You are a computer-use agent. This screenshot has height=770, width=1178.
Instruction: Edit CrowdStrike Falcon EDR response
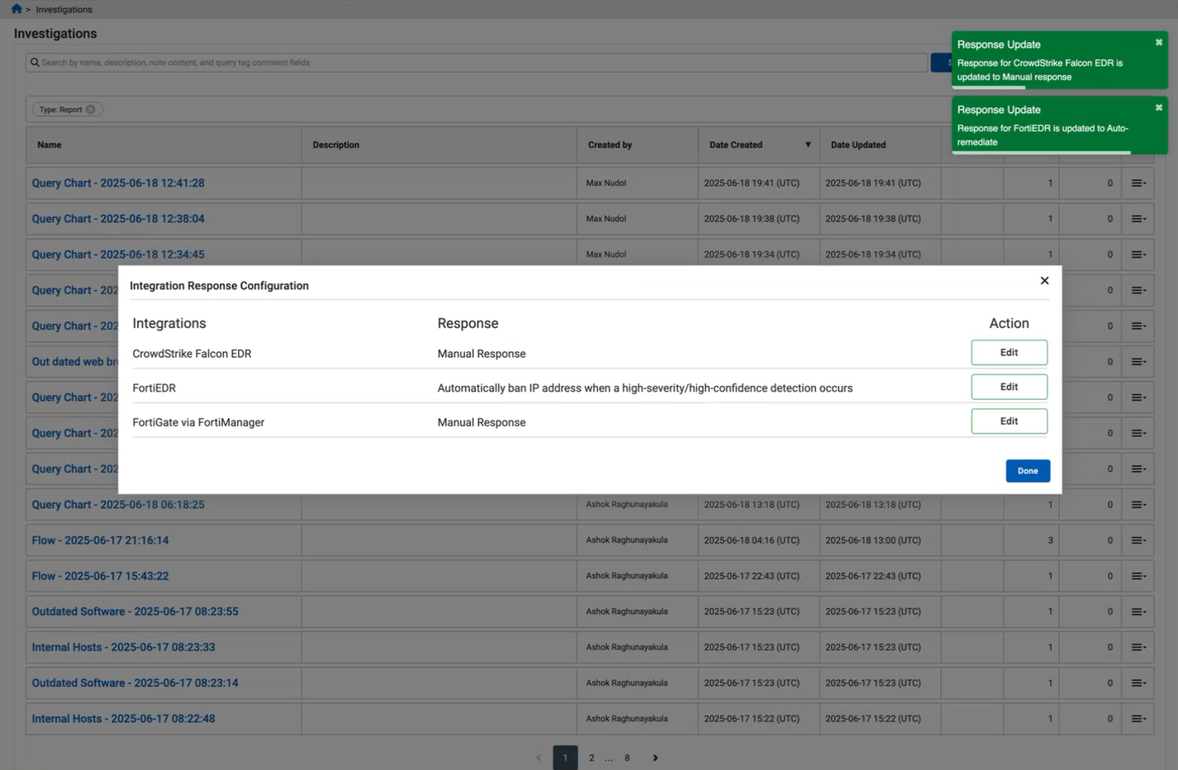(x=1009, y=353)
